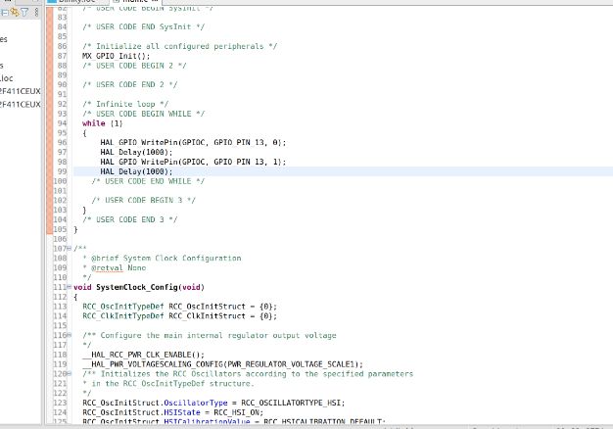
Task: Click the 'USER CODE BEGIN WHILE' comment
Action: coord(144,114)
